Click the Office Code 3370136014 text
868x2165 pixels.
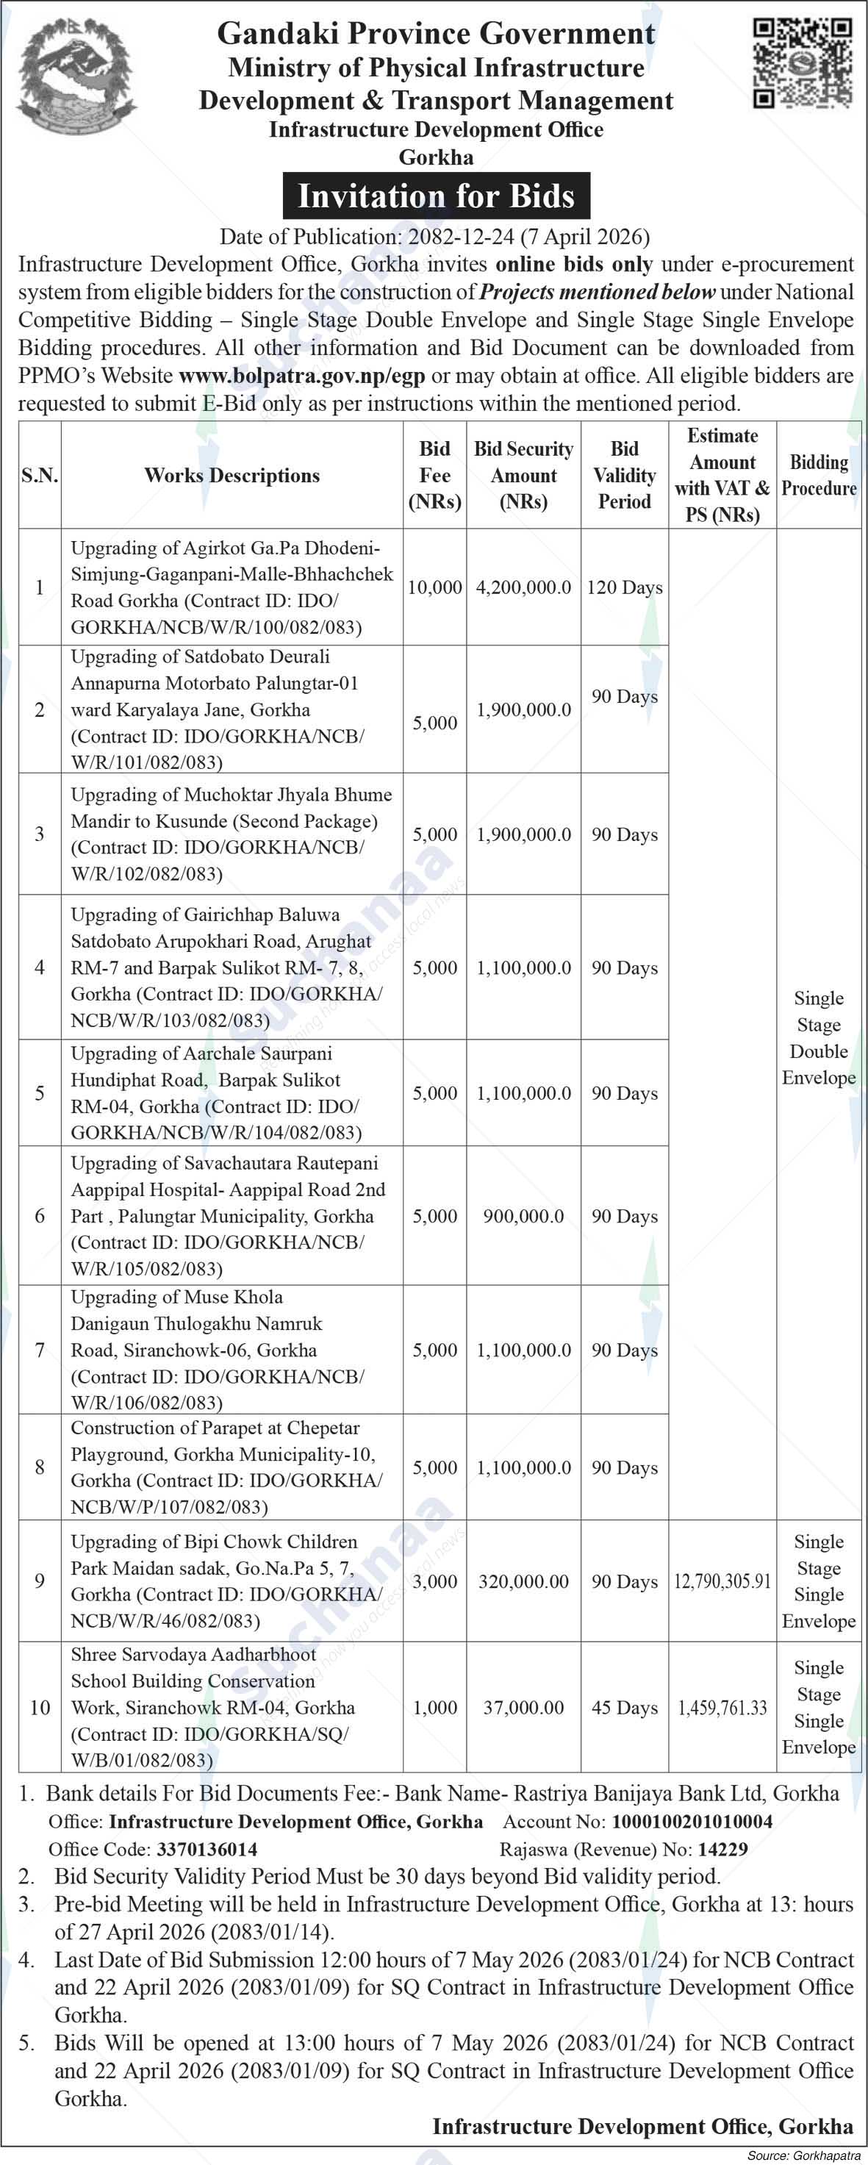click(206, 1849)
